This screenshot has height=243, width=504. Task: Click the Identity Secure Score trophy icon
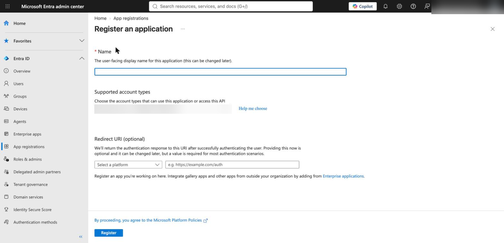coord(6,210)
